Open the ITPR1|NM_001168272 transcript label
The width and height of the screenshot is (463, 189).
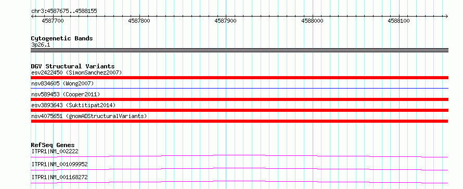point(59,177)
